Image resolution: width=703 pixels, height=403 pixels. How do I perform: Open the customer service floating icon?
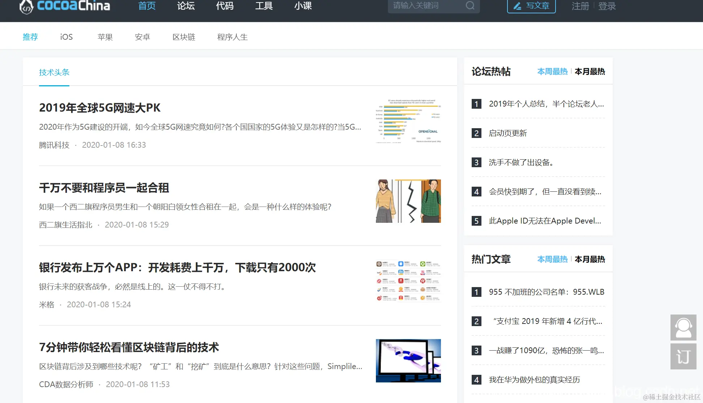[x=683, y=327]
